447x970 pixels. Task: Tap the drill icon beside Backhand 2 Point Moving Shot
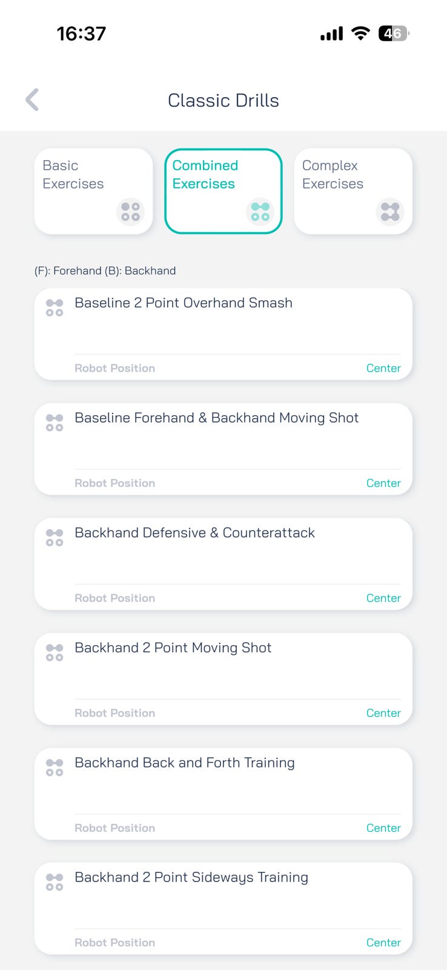click(55, 652)
